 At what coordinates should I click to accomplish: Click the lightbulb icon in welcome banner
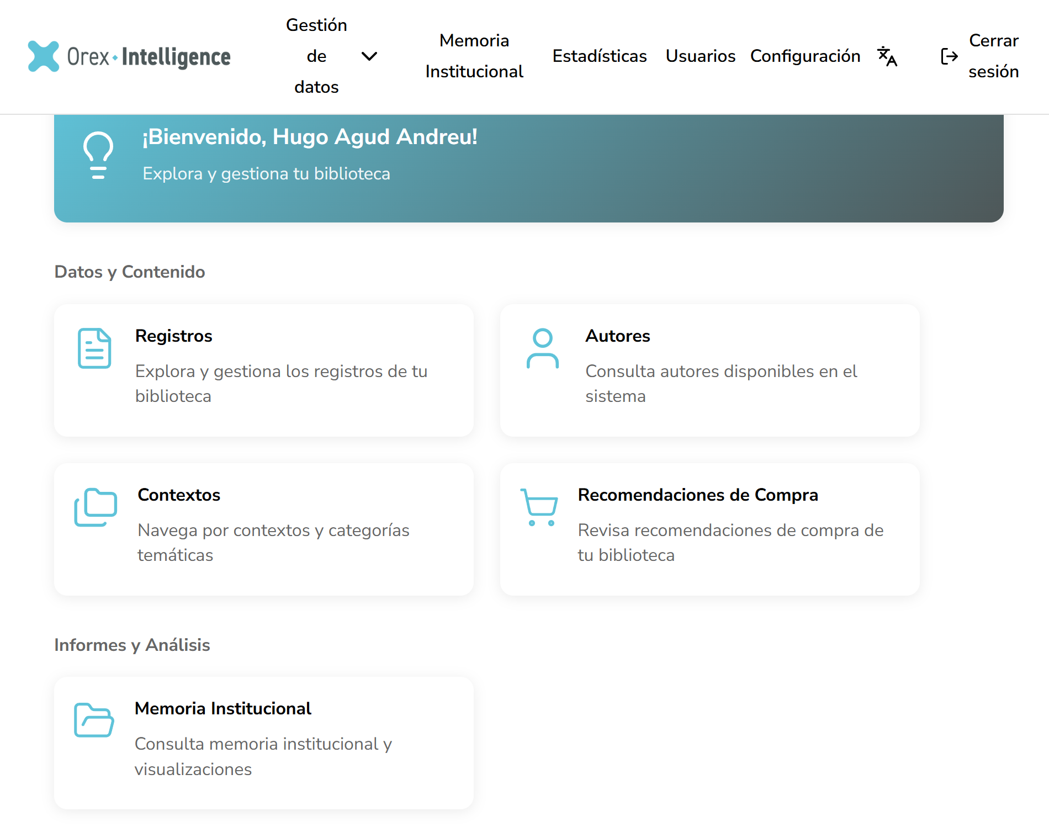(98, 156)
